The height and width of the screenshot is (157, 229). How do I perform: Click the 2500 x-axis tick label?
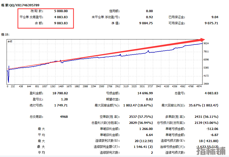point(101,86)
